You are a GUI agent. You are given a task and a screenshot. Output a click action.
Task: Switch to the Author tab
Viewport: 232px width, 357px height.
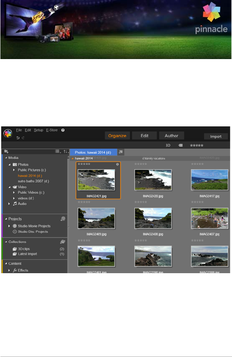point(172,136)
